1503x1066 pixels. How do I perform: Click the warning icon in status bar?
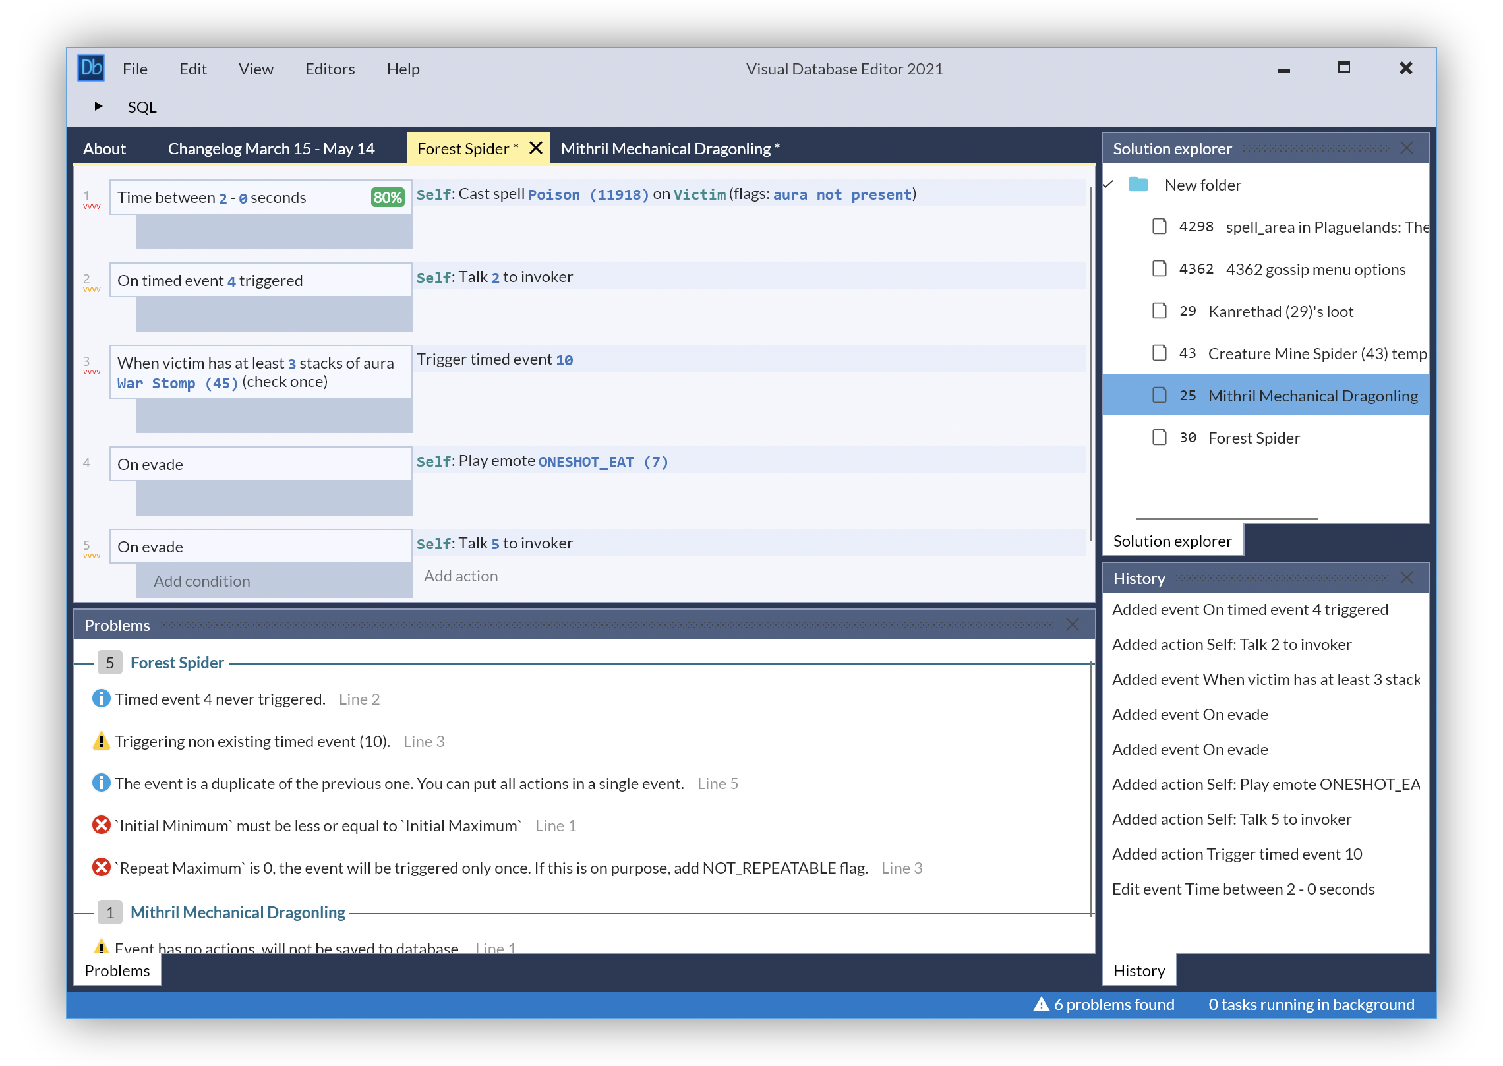click(1041, 1004)
